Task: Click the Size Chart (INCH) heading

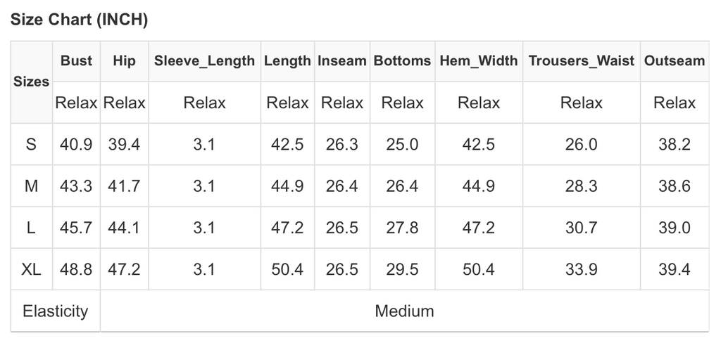Action: pyautogui.click(x=78, y=20)
